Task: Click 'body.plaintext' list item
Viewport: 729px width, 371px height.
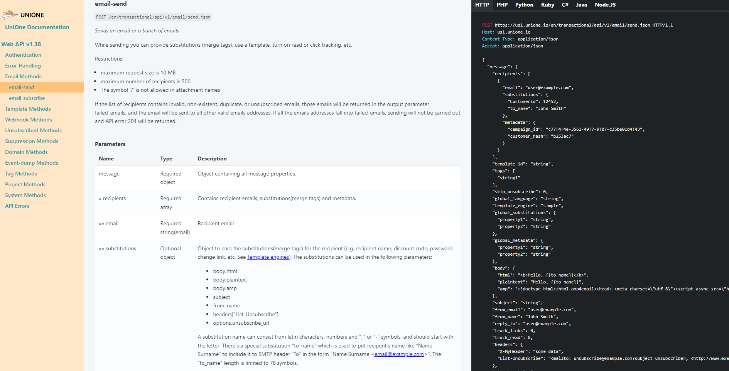Action: (x=230, y=280)
